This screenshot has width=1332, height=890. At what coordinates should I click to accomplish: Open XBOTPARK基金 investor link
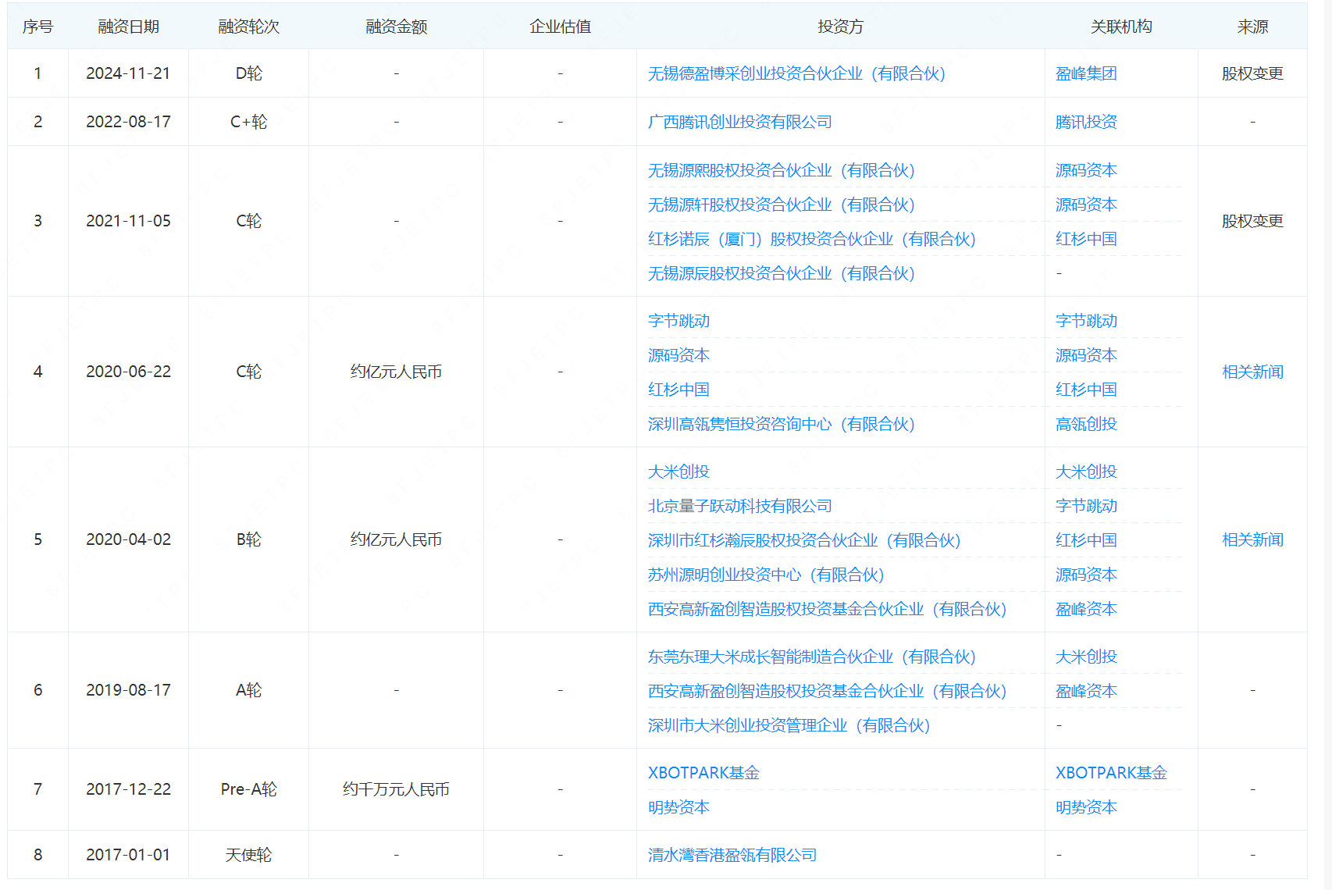tap(703, 773)
